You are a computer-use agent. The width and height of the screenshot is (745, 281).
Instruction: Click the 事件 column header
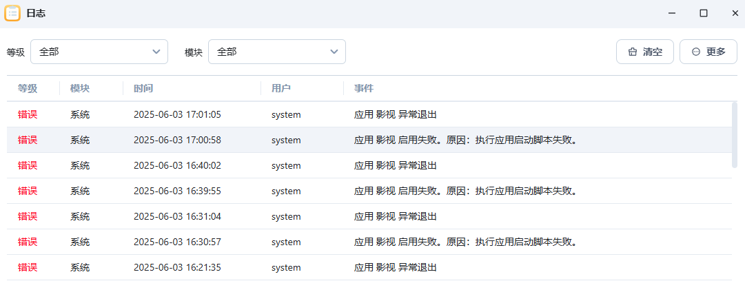point(364,88)
